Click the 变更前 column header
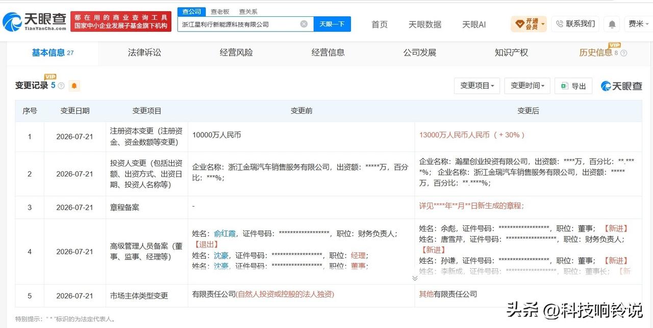 [x=301, y=111]
